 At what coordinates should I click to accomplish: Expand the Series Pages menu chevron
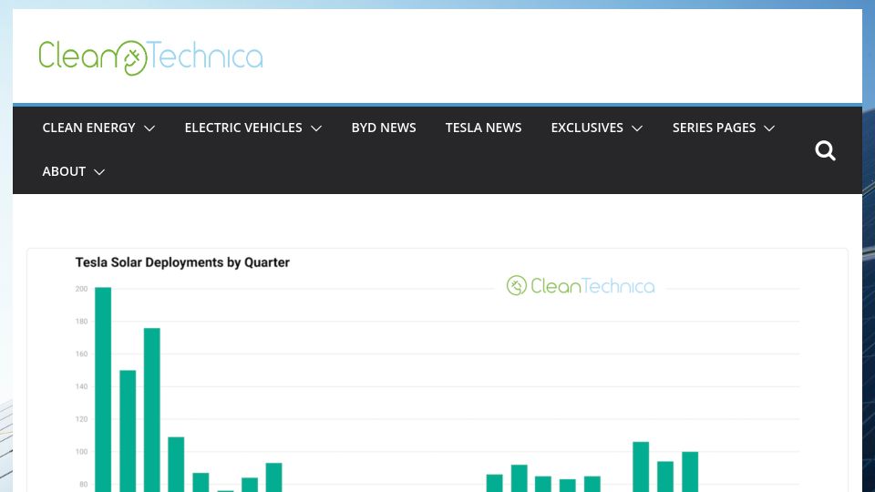pyautogui.click(x=769, y=128)
